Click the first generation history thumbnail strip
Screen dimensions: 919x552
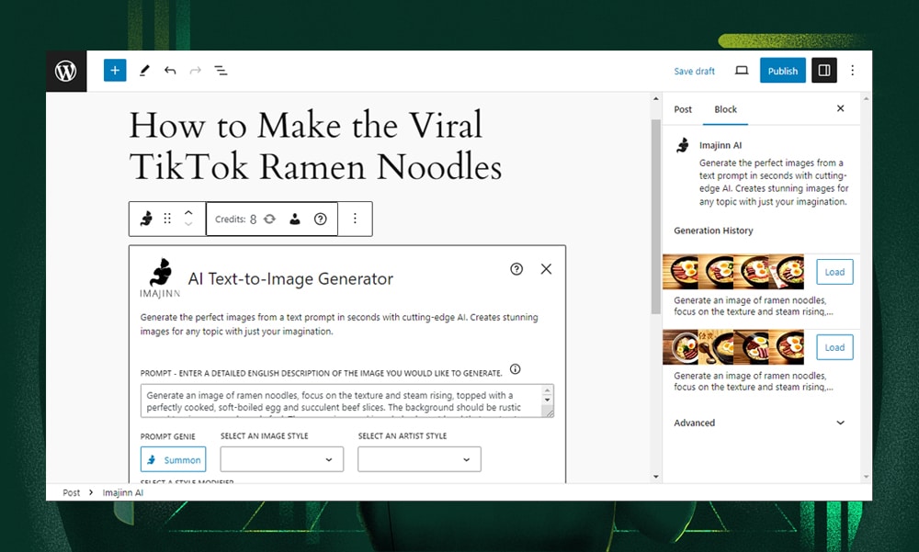pyautogui.click(x=732, y=272)
